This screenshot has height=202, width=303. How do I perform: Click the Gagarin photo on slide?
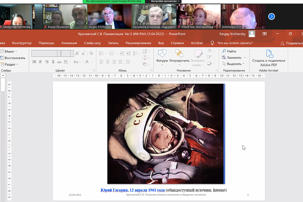pos(166,134)
